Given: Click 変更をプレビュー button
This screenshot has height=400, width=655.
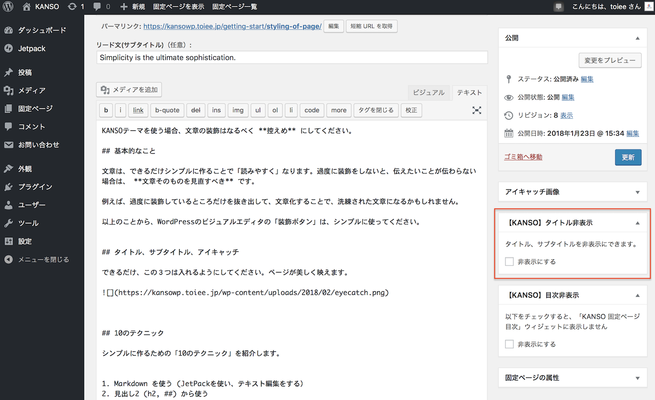Looking at the screenshot, I should click(610, 61).
